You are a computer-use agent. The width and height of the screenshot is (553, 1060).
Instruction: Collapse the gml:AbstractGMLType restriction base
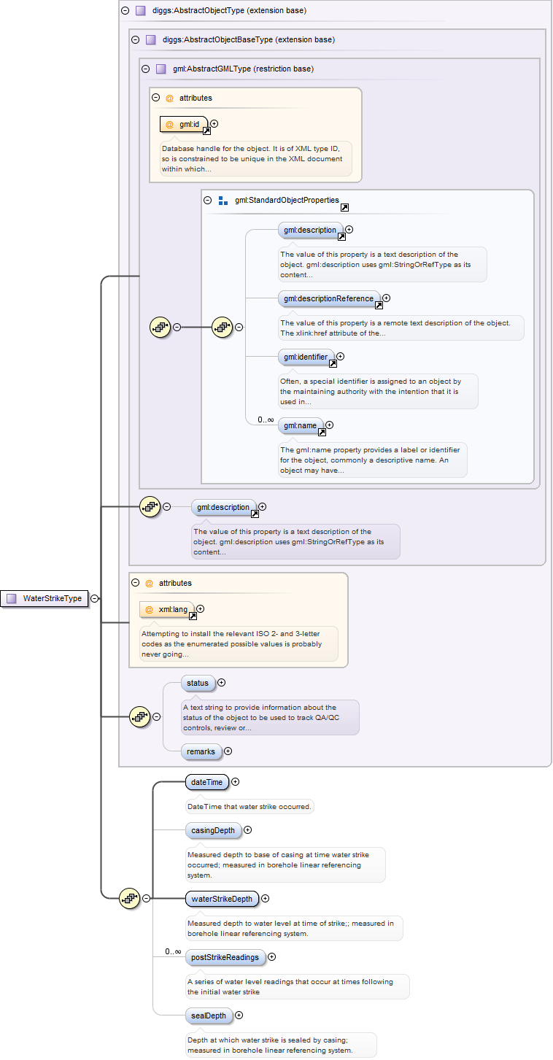145,69
